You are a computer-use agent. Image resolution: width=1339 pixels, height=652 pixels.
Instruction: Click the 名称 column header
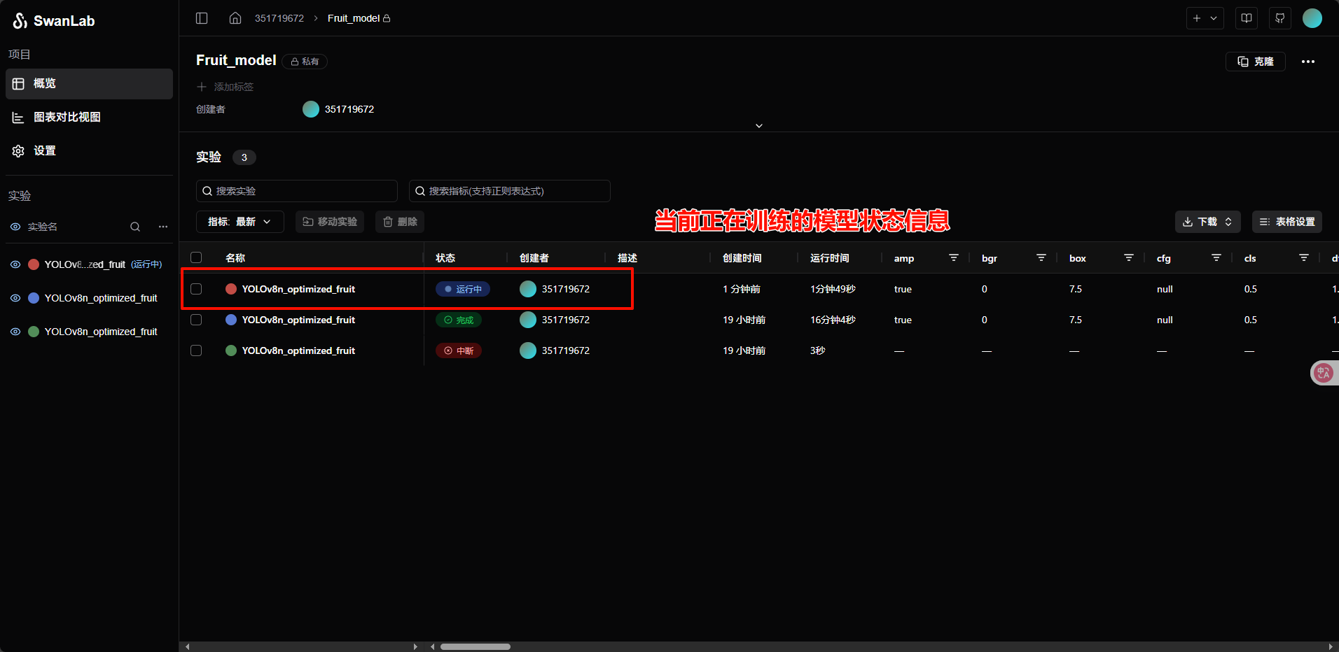(235, 258)
